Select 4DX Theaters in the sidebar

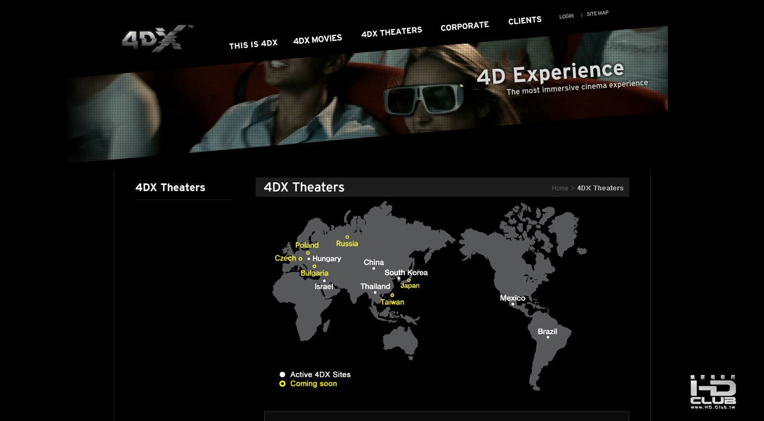[x=170, y=188]
